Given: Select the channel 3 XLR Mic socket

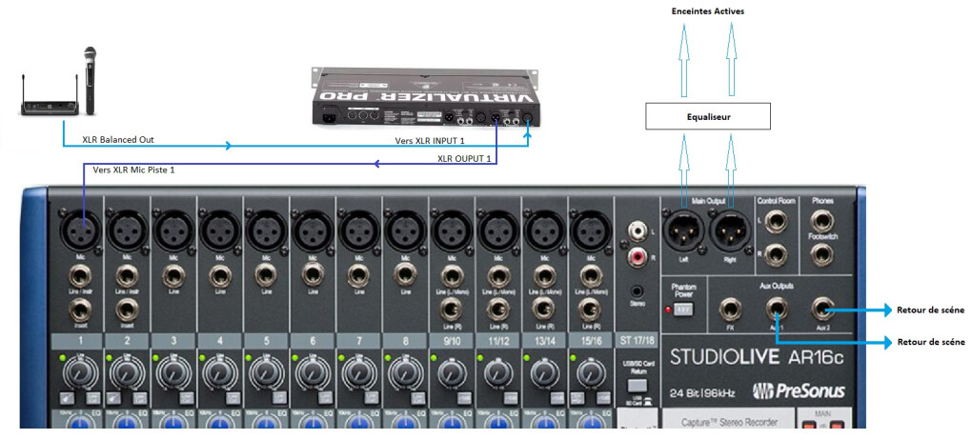Looking at the screenshot, I should [173, 230].
